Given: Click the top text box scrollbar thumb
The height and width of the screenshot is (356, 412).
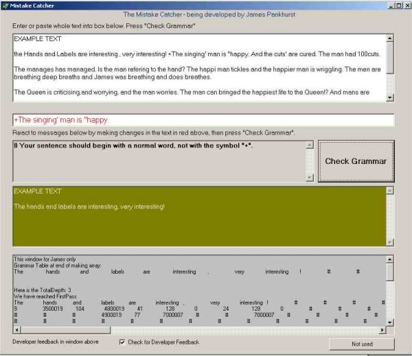Looking at the screenshot, I should (x=390, y=58).
